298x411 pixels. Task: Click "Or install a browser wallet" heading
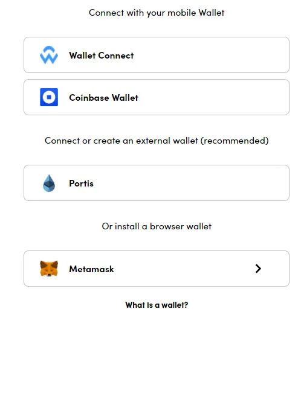(x=157, y=226)
